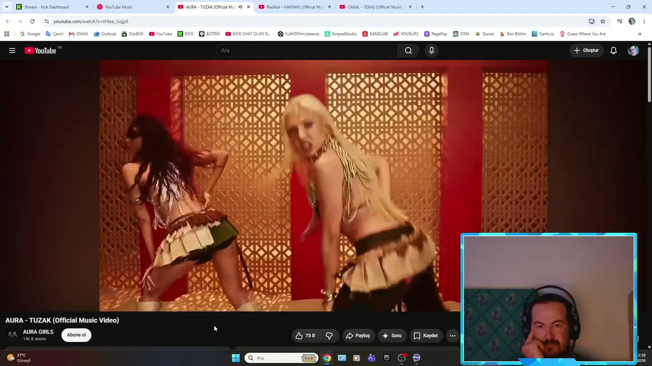Image resolution: width=652 pixels, height=366 pixels.
Task: Go back in browser history
Action: 8,21
